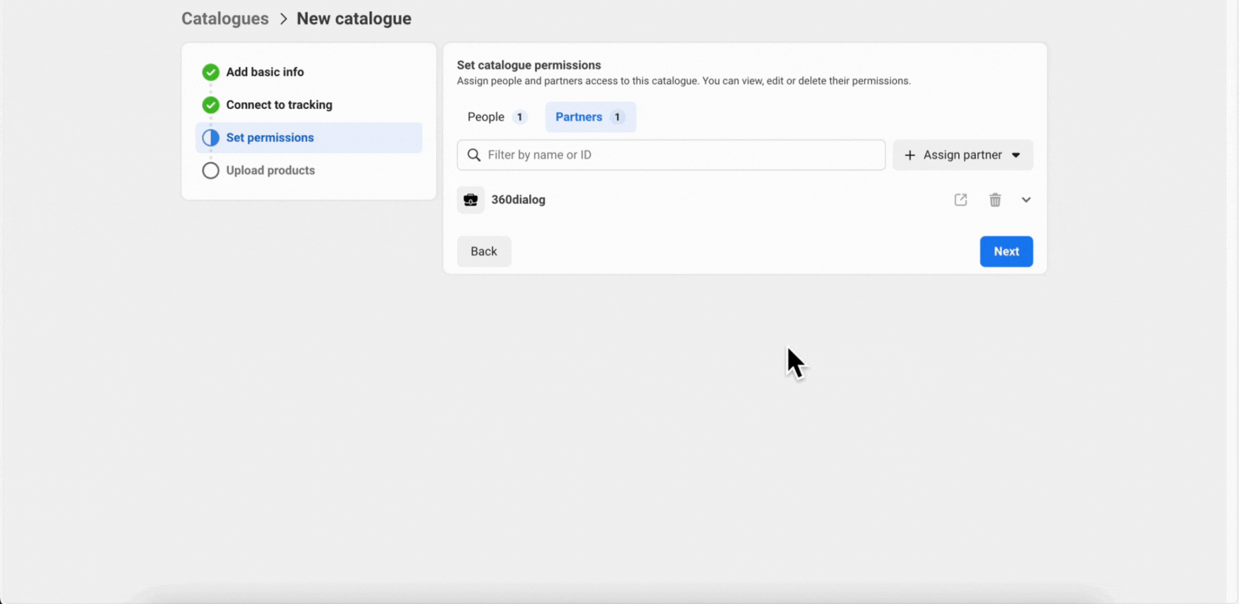Image resolution: width=1239 pixels, height=604 pixels.
Task: Delete the 360dialog partner with the trash icon
Action: (x=995, y=199)
